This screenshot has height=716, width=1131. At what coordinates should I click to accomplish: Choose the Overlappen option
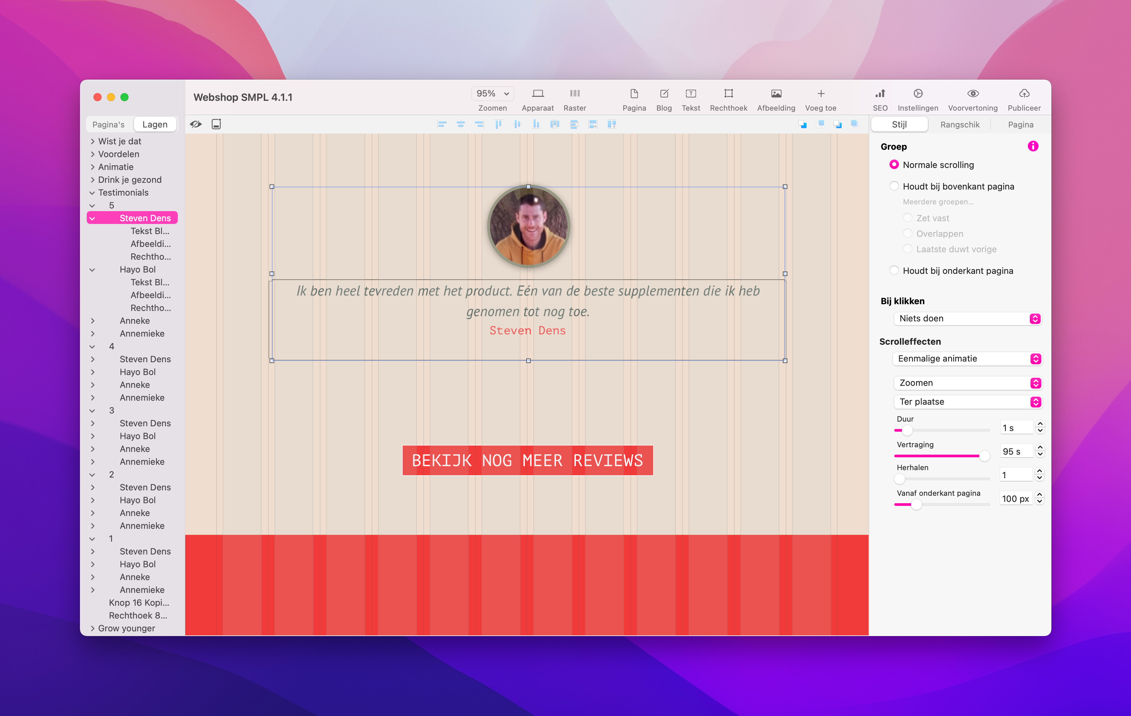coord(907,233)
